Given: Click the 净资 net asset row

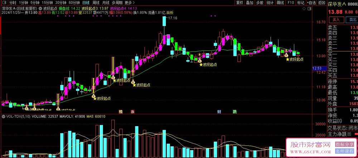Looking at the screenshot, I should click(x=343, y=115).
